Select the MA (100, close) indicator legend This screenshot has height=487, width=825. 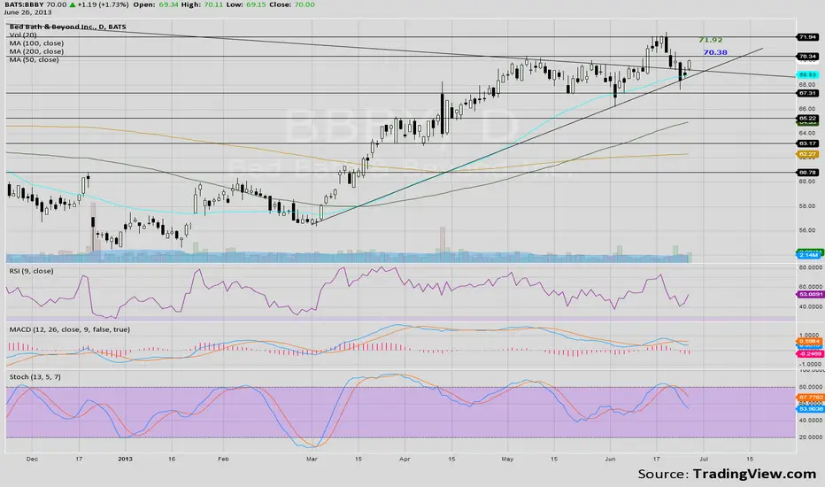coord(36,43)
